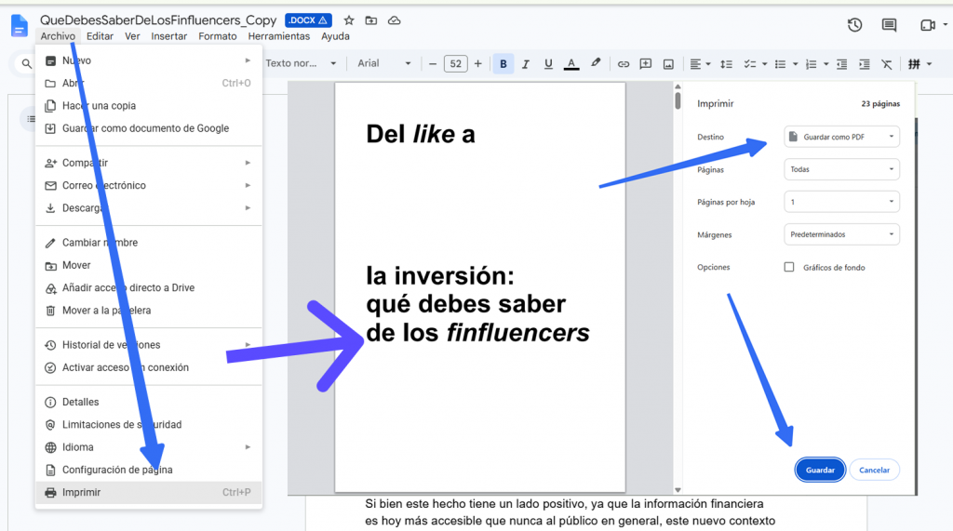Open Páginas por hoja dropdown
The height and width of the screenshot is (531, 953).
coord(841,202)
